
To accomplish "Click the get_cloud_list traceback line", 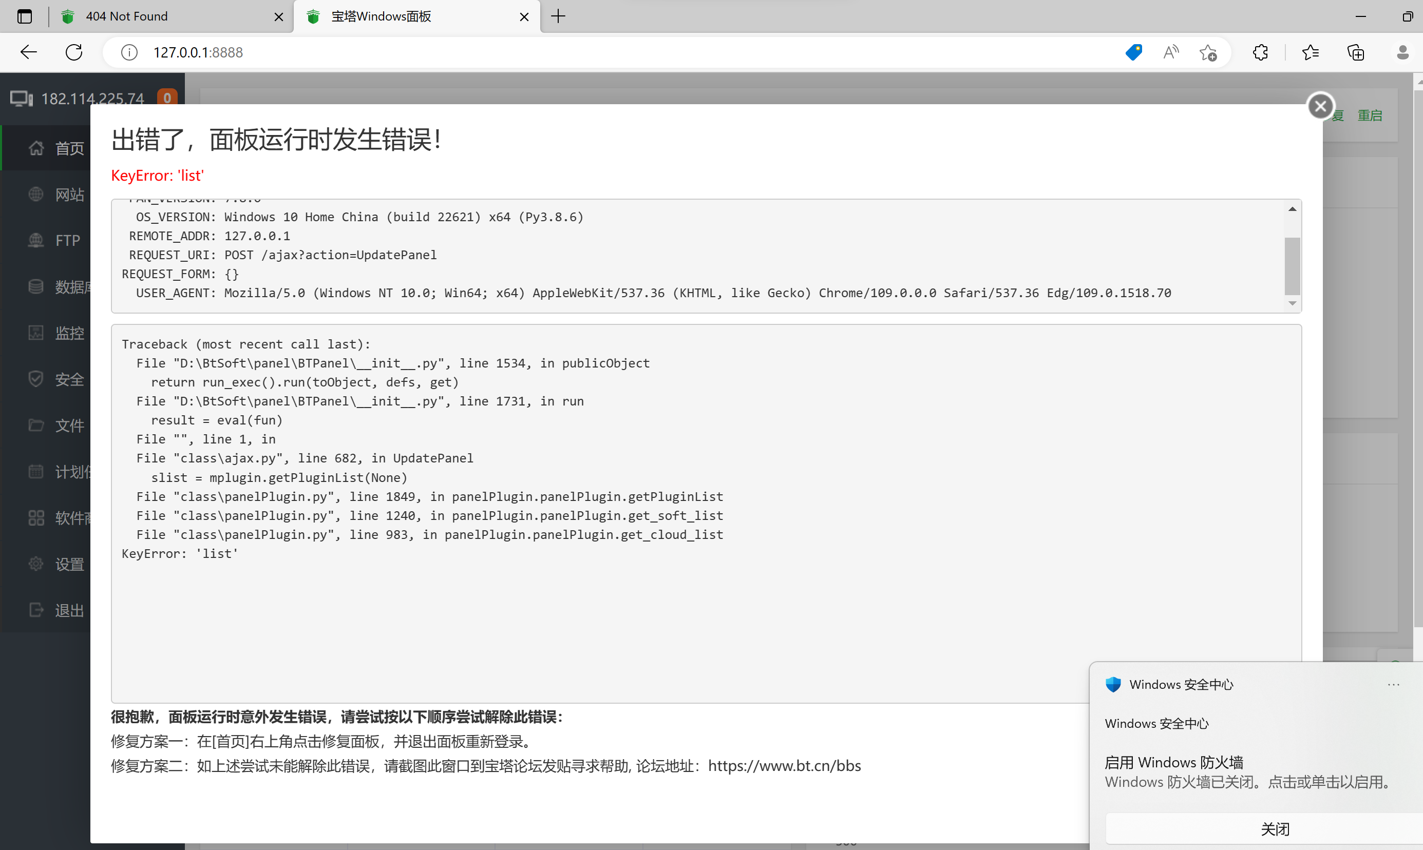I will pyautogui.click(x=430, y=534).
